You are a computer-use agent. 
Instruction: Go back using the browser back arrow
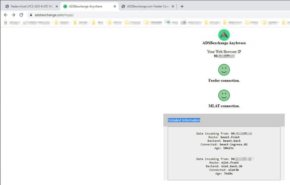(x=6, y=15)
